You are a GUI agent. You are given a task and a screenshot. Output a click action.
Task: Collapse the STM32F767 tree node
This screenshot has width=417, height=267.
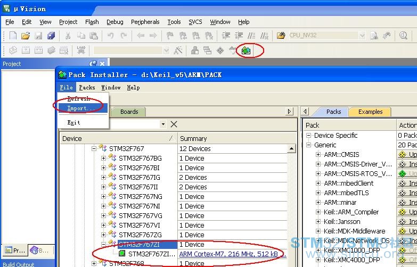click(x=94, y=149)
